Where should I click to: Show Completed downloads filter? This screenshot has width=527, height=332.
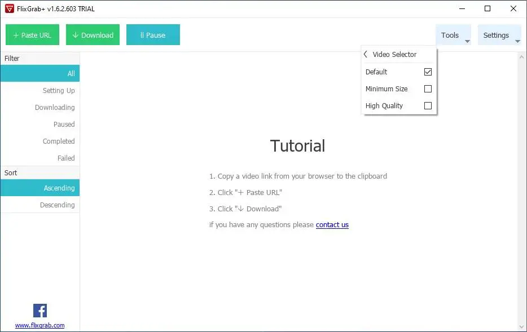40,141
